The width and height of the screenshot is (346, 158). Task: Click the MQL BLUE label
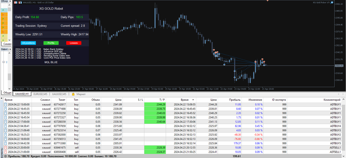point(51,62)
